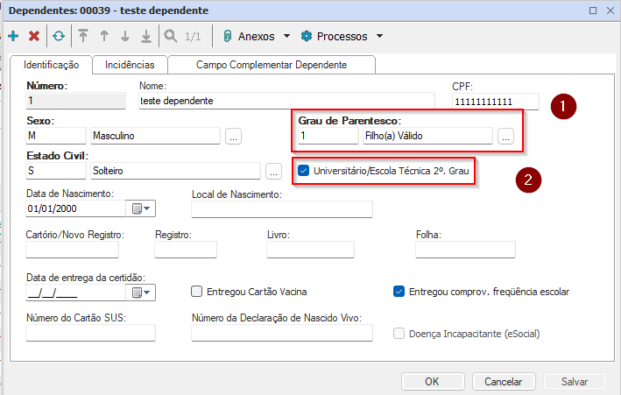Screen dimensions: 621x395
Task: Expand the Processos dropdown menu
Action: pos(341,37)
